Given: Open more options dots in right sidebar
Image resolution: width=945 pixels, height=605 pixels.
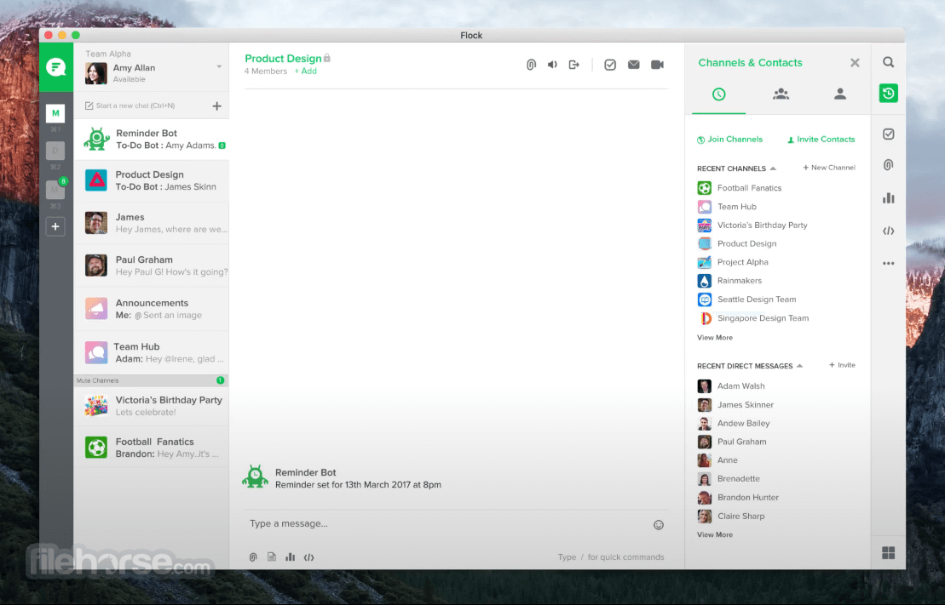Looking at the screenshot, I should (889, 263).
